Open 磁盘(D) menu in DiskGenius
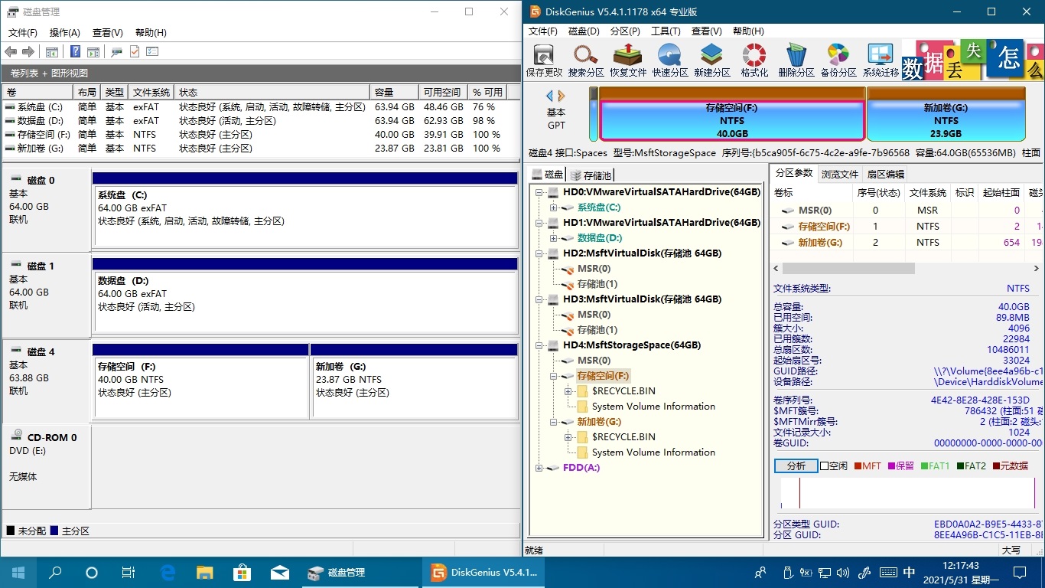 pos(584,31)
